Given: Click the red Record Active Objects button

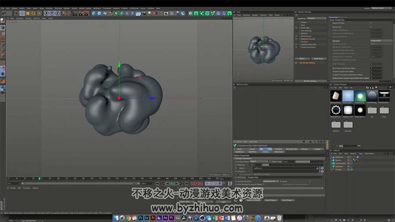Looking at the screenshot, I should tap(192, 183).
